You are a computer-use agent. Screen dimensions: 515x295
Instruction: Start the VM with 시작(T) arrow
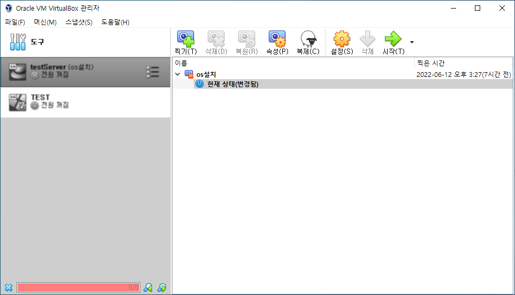[x=393, y=43]
